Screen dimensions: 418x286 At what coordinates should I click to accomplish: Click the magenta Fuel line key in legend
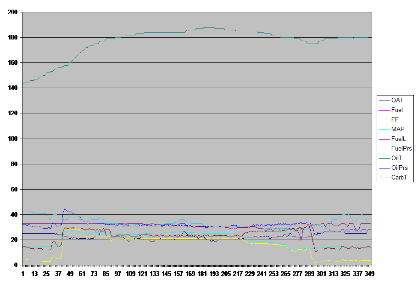pos(384,110)
